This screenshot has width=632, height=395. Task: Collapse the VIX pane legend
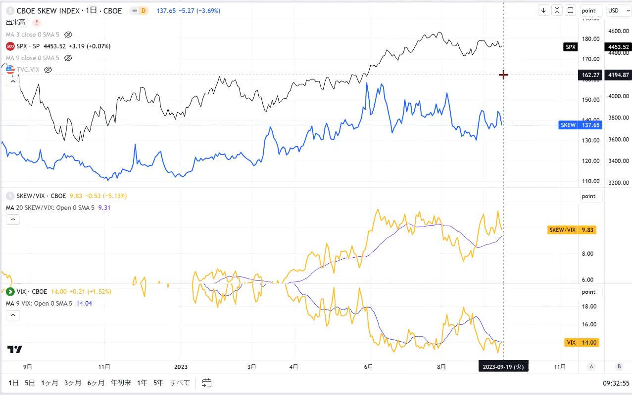pos(12,315)
